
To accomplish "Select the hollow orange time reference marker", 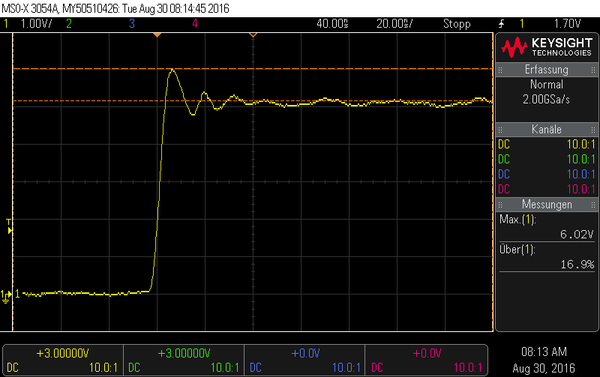I will [x=253, y=34].
